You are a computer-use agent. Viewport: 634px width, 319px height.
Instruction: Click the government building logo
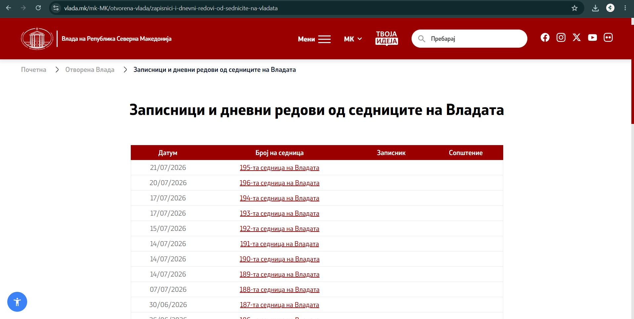click(37, 39)
